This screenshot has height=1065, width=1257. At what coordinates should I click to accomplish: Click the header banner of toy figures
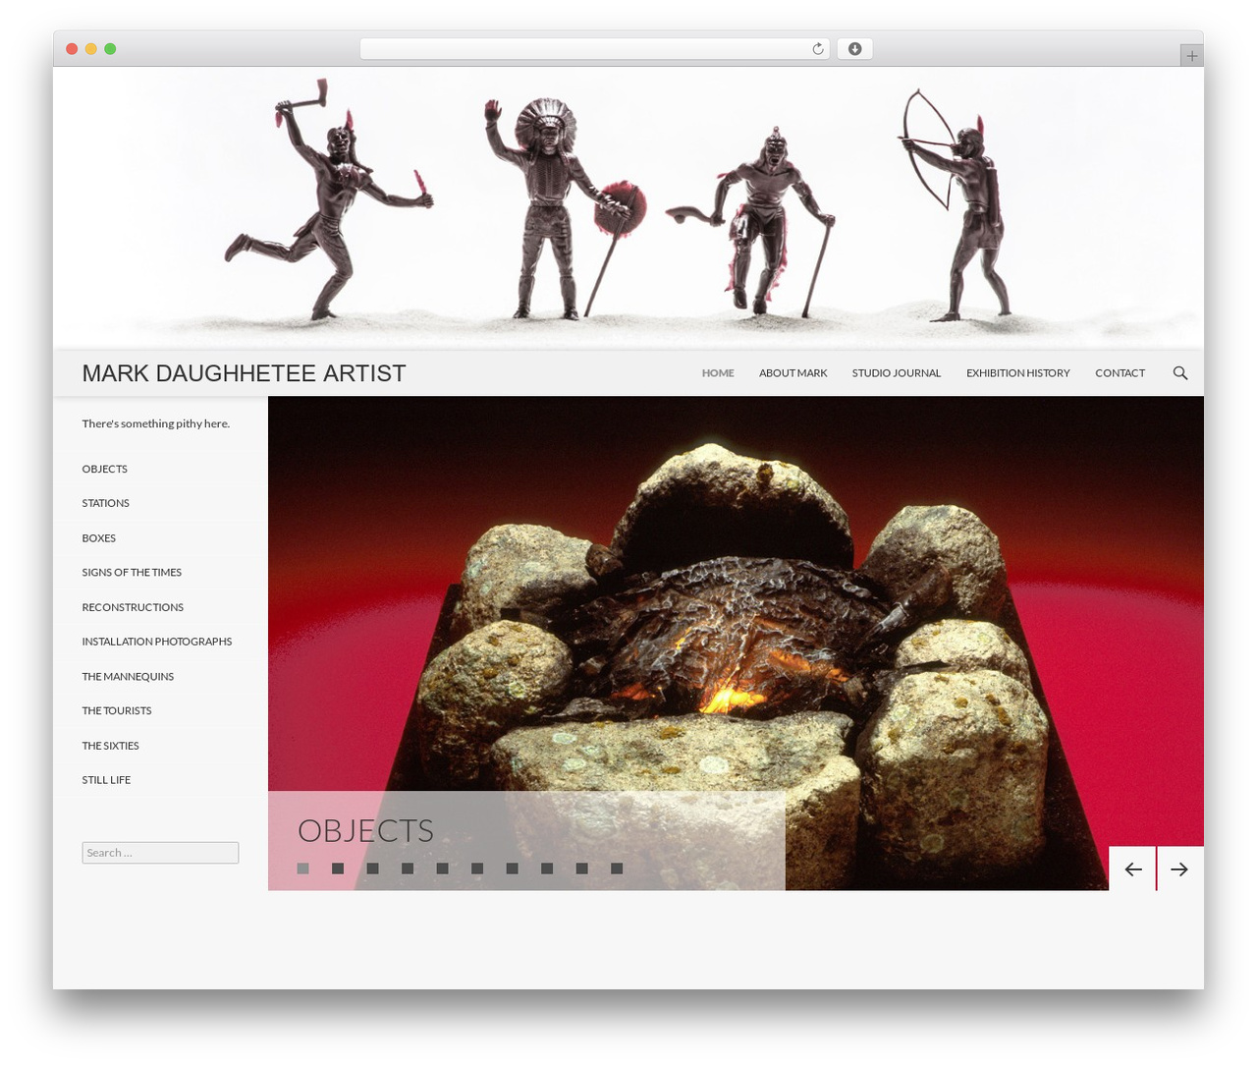tap(628, 207)
